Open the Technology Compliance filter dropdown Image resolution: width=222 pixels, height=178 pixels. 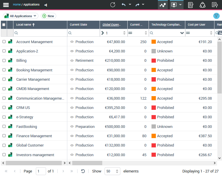[182, 33]
